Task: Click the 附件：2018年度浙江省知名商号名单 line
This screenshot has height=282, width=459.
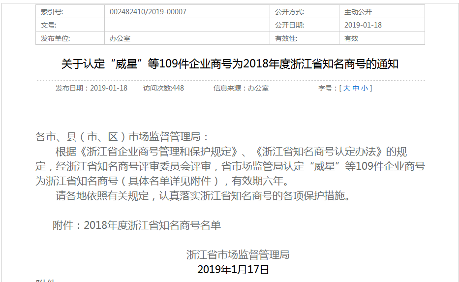Action: (137, 225)
